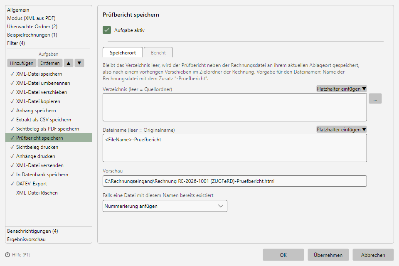Image resolution: width=399 pixels, height=266 pixels.
Task: Select XML-Datei verschieben task
Action: 49,92
